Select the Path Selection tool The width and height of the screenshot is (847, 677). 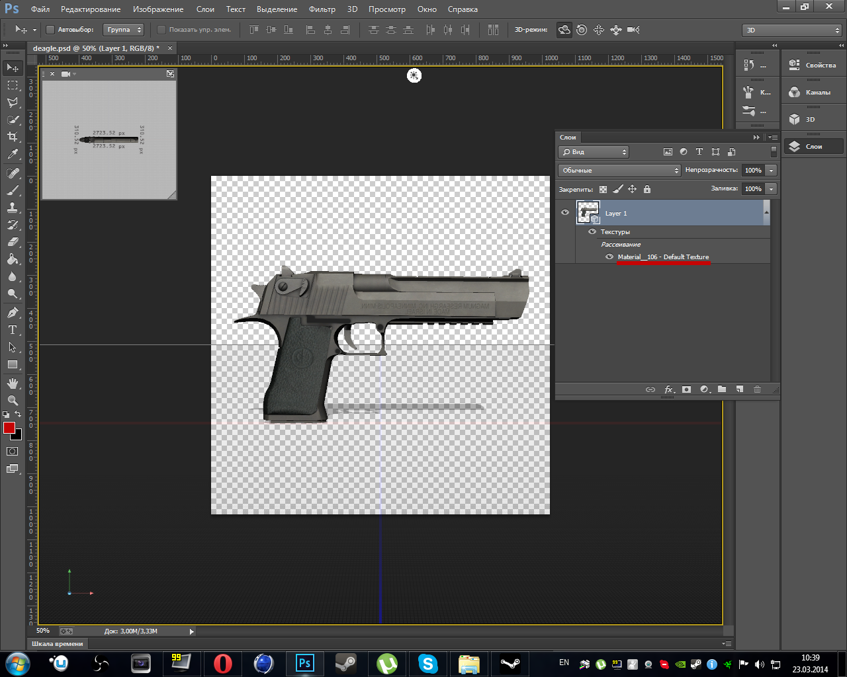click(13, 347)
